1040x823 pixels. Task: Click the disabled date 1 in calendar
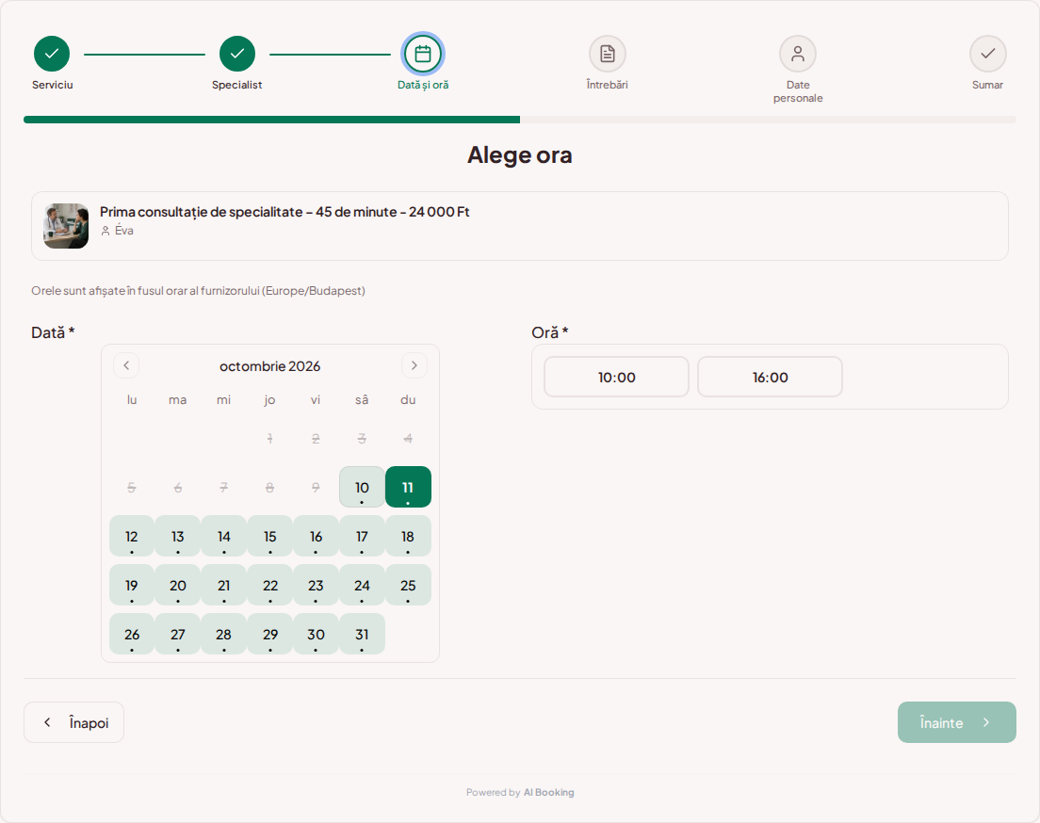pyautogui.click(x=270, y=439)
